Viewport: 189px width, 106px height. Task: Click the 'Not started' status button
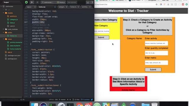click(x=72, y=2)
